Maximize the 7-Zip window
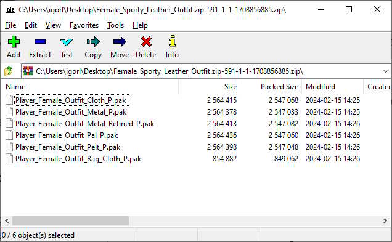 (349, 9)
